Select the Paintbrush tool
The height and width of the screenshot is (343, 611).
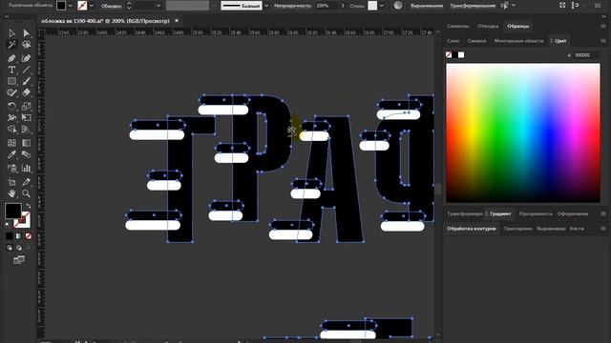tap(26, 81)
